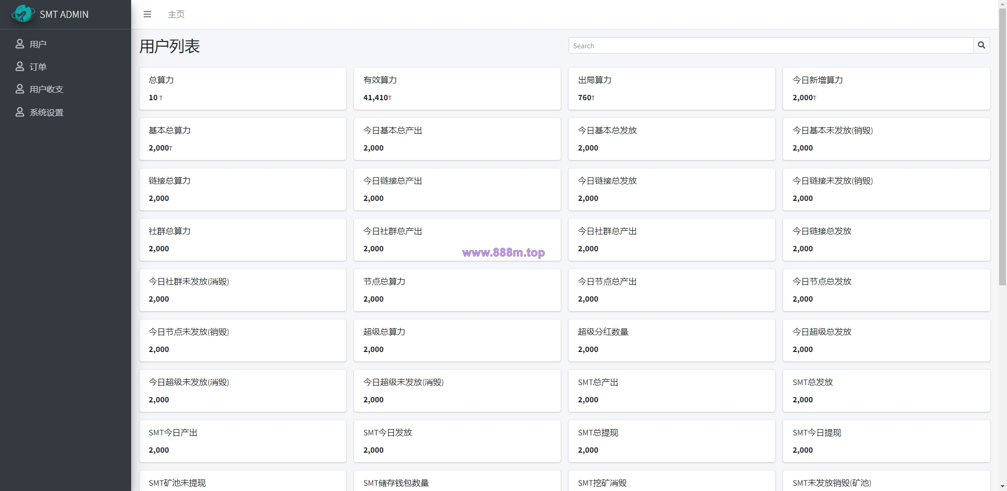Click the SMT ADMIN logo icon
Screen dimensions: 1007x491
click(x=23, y=14)
